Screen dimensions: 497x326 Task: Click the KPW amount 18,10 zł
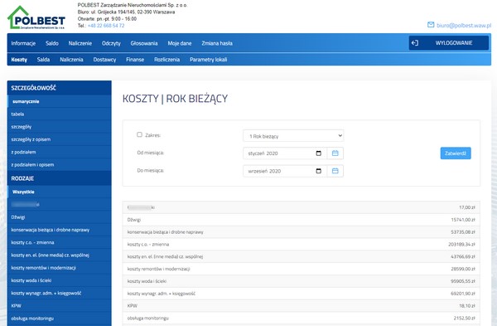pyautogui.click(x=467, y=306)
